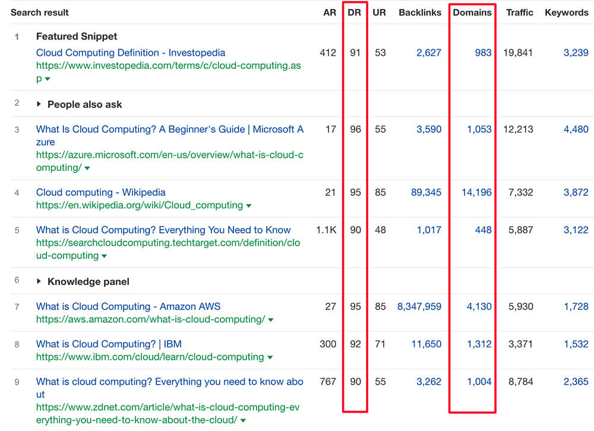Open IBM keywords count 1,532

pyautogui.click(x=576, y=344)
